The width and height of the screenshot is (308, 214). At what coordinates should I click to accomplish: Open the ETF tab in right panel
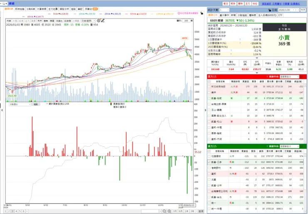(x=280, y=15)
